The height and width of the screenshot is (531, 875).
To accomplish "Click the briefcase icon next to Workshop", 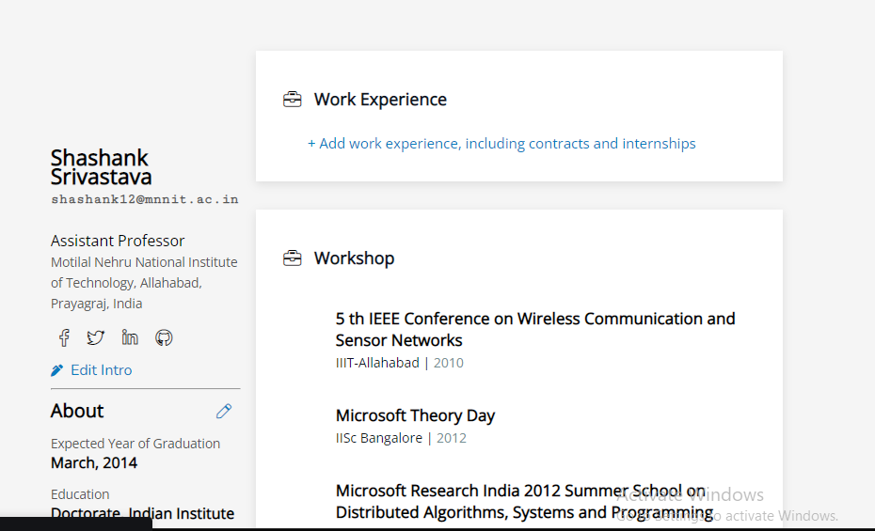I will click(293, 258).
